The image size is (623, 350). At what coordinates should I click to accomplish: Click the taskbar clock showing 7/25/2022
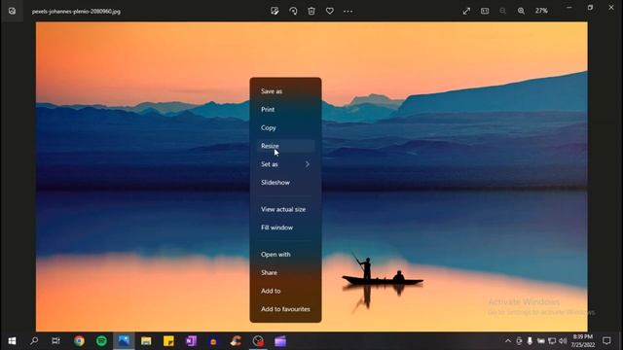(583, 341)
